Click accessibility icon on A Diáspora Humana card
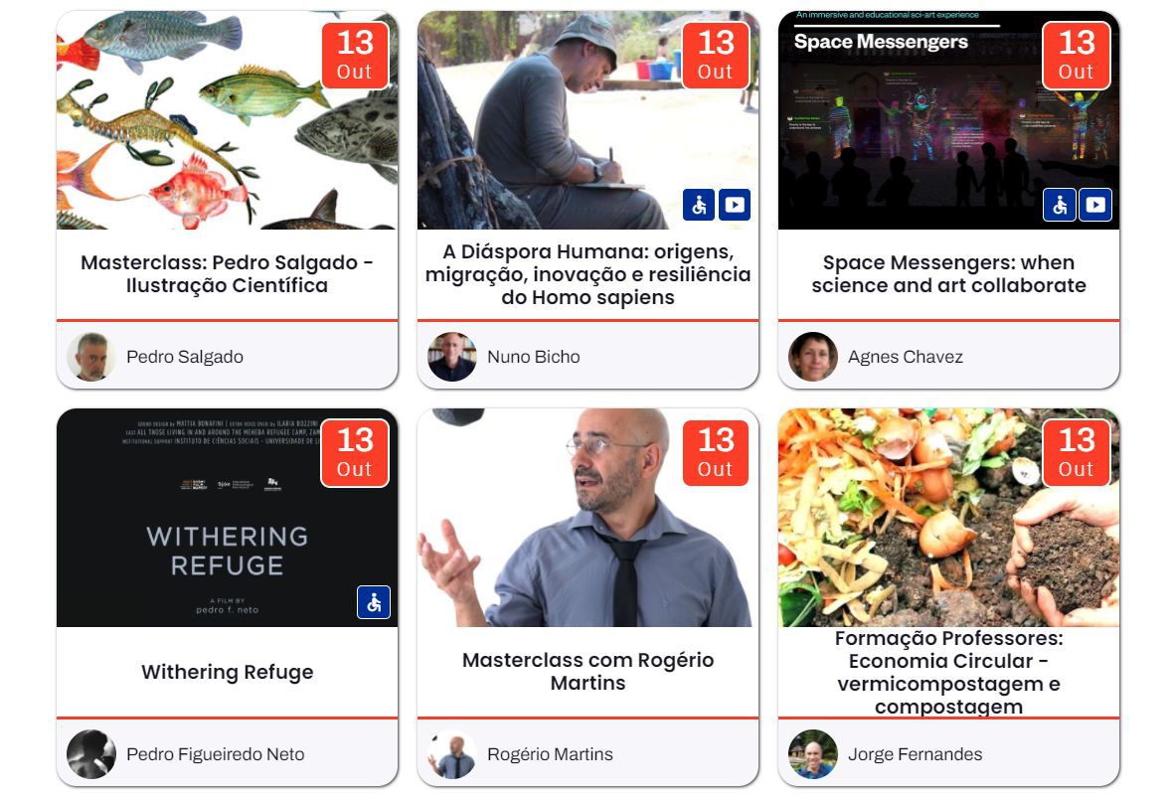1173x801 pixels. 699,205
